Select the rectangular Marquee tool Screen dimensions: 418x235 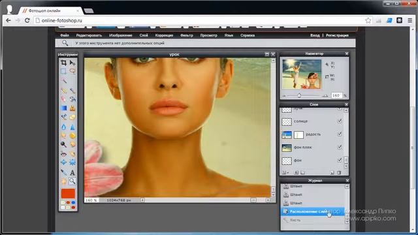(x=63, y=71)
